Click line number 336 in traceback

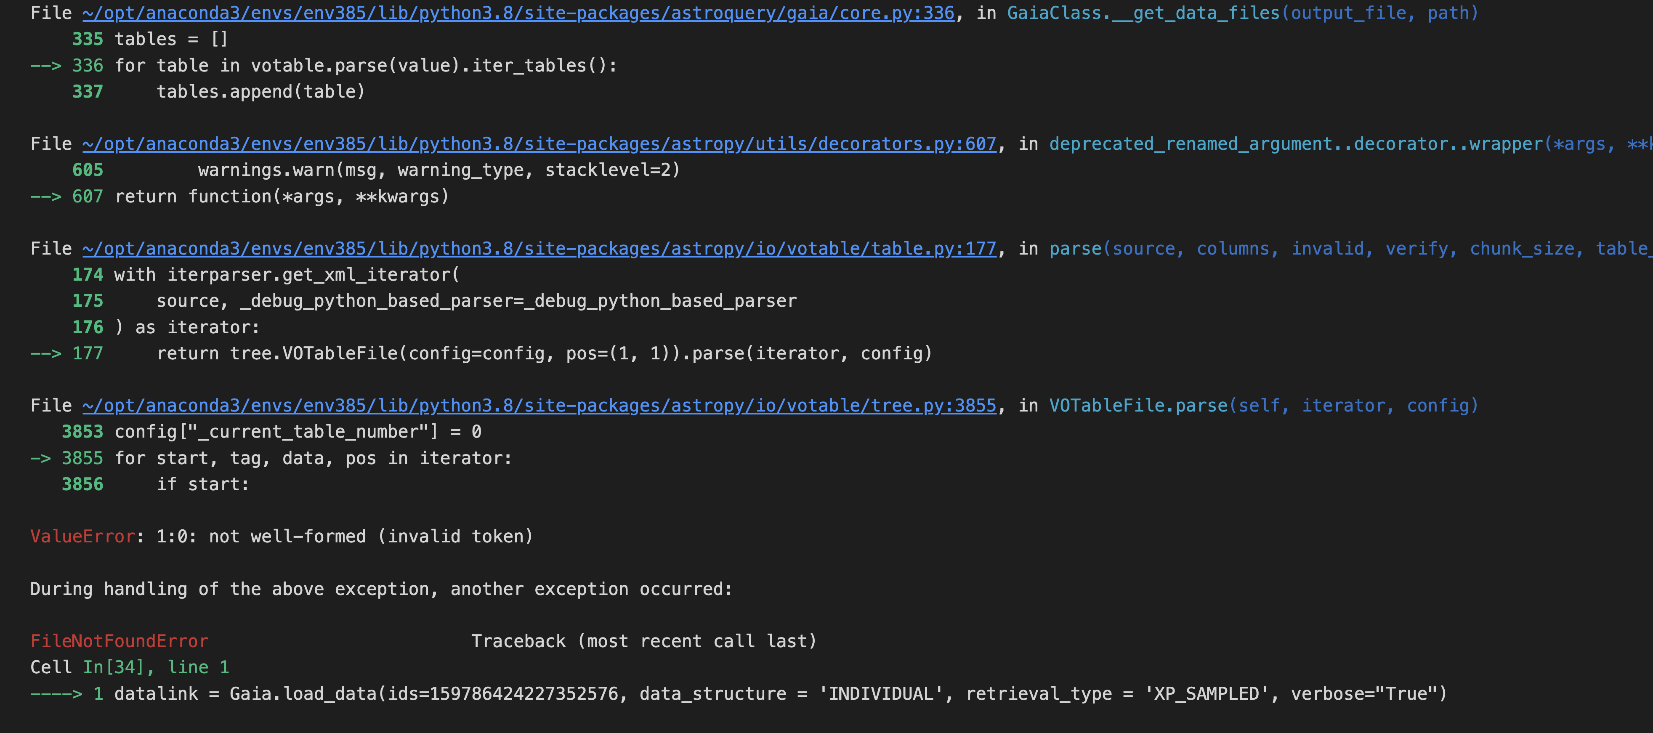click(87, 66)
